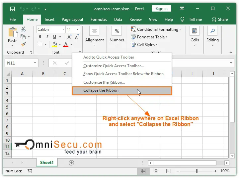This screenshot has height=178, width=239.
Task: Expand the Alignment group
Action: [x=95, y=36]
